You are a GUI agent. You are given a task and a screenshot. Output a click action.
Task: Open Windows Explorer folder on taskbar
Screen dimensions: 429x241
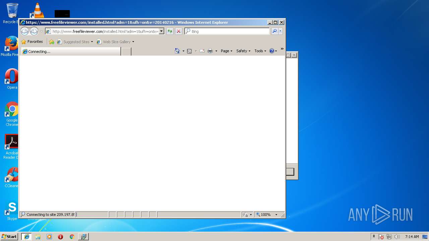(38, 237)
